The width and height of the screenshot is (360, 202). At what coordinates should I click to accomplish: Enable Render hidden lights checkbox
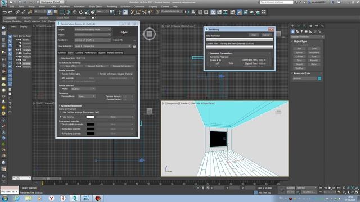pos(61,74)
